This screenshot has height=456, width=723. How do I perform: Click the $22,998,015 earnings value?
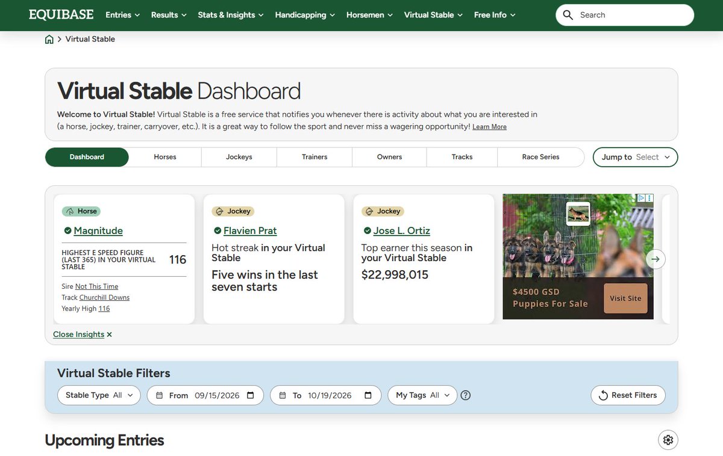pos(395,275)
